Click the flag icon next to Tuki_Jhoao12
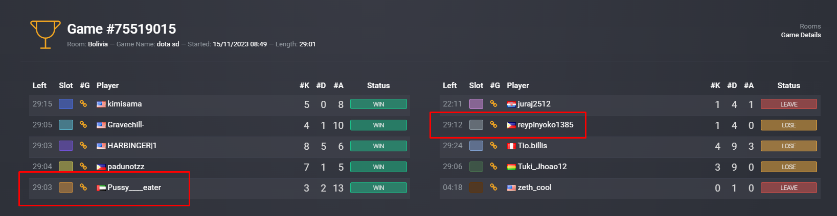This screenshot has height=216, width=837. [x=511, y=167]
